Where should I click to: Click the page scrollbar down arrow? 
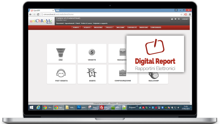click(191, 103)
